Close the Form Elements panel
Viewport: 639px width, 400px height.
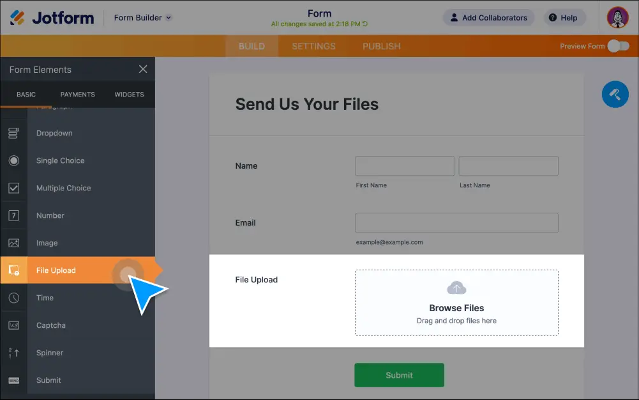pyautogui.click(x=143, y=70)
